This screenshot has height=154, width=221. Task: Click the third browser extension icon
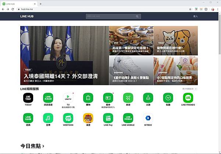206,9
